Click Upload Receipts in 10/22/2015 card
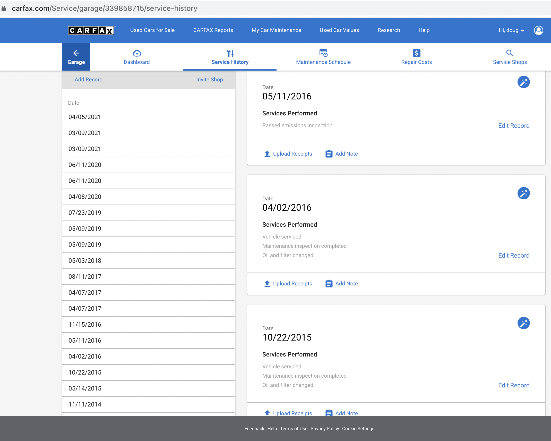Image resolution: width=551 pixels, height=441 pixels. click(288, 413)
